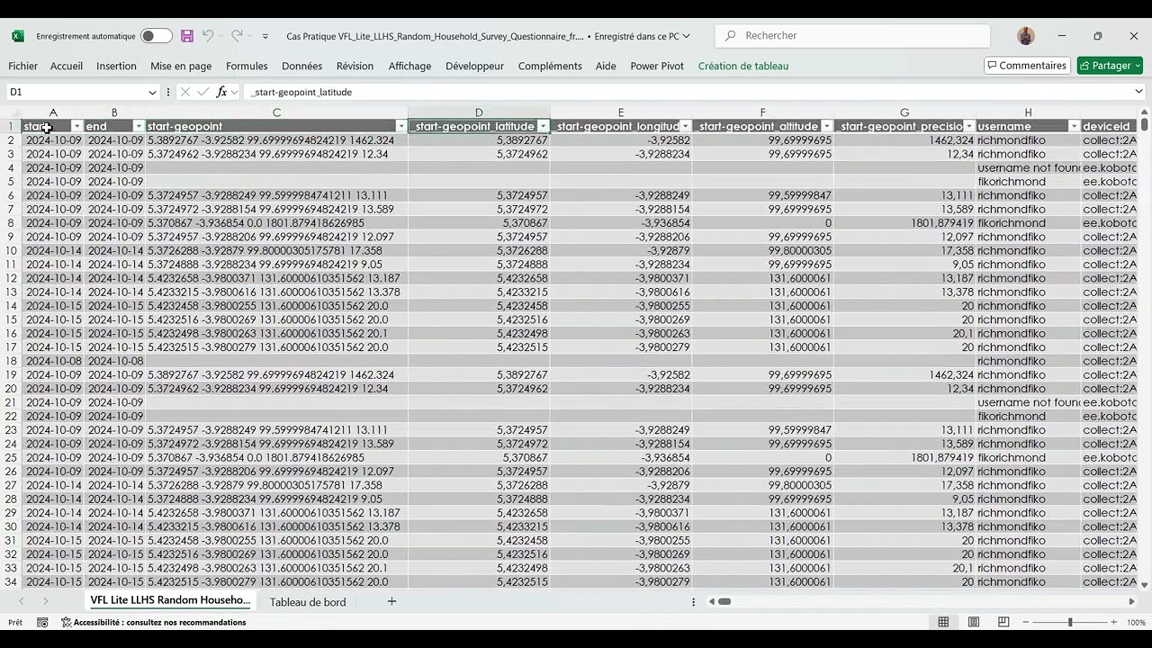Open filter dropdown for _start-geopoint_precision column
The height and width of the screenshot is (648, 1152).
[x=969, y=126]
